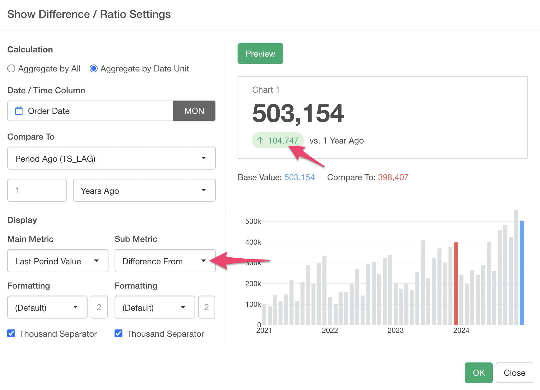Click Close to dismiss the dialog
The width and height of the screenshot is (540, 390).
pos(514,373)
